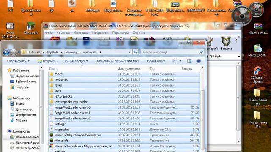Screen dimensions: 271x152
Task: Select the ForgeModLoader-client-1 file
Action: [x=124, y=113]
